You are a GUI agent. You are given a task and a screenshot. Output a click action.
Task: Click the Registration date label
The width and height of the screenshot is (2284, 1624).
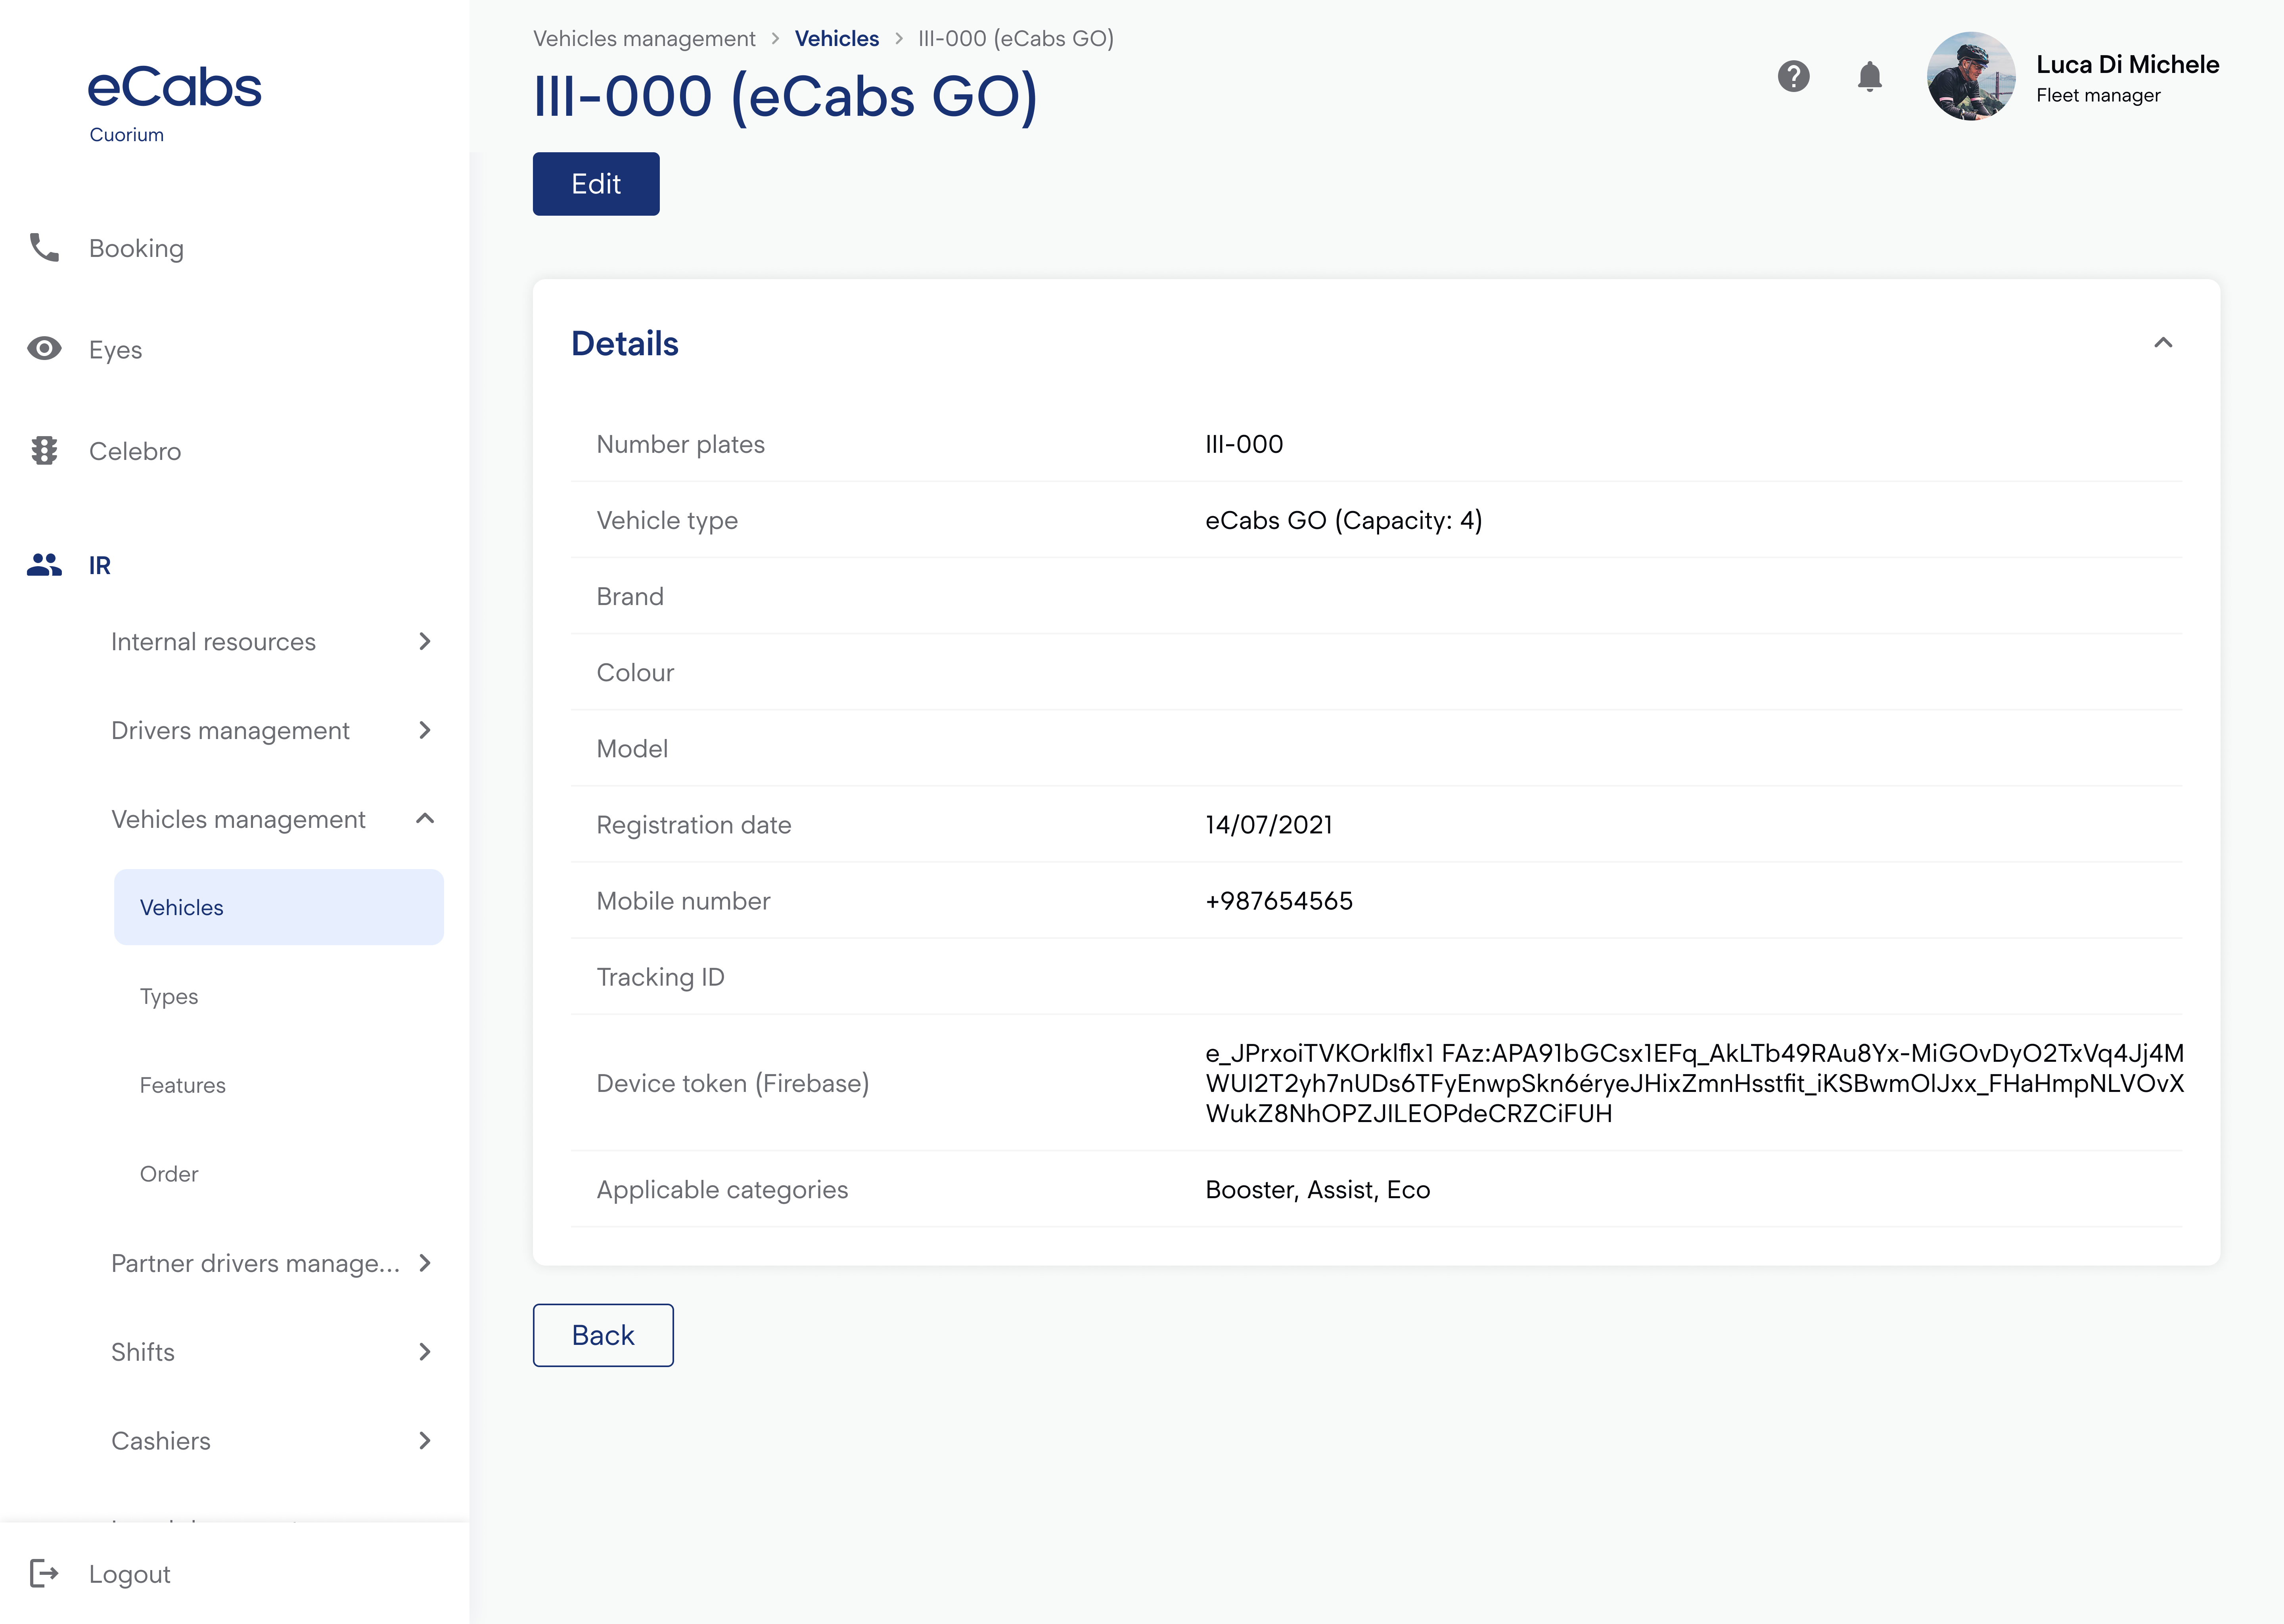[693, 826]
